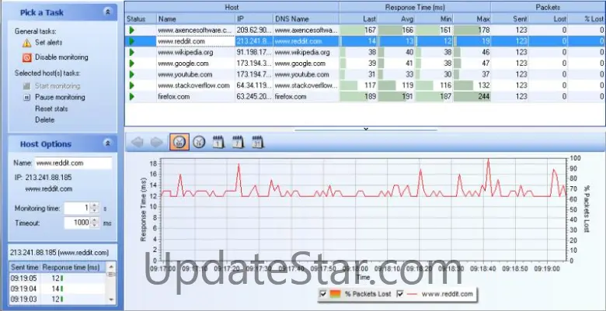Screen dimensions: 606x311
Task: Select the firefox.com host name
Action: coord(174,96)
